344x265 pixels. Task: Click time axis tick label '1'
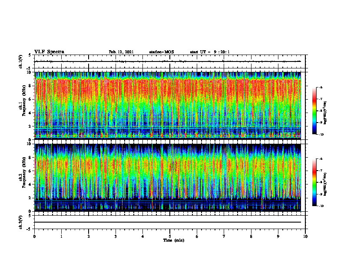61,236
